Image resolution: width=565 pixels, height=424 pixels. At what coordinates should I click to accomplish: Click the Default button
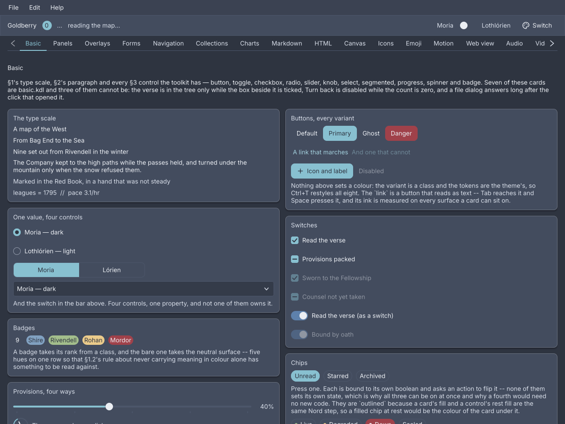point(307,133)
